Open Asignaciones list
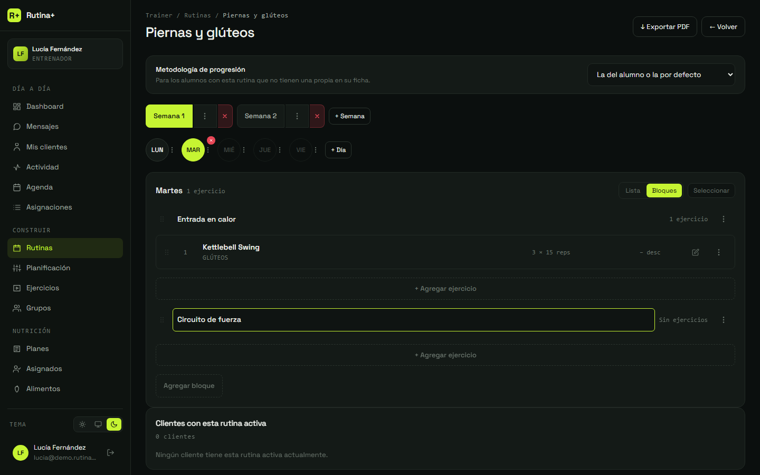The width and height of the screenshot is (760, 475). (x=65, y=207)
